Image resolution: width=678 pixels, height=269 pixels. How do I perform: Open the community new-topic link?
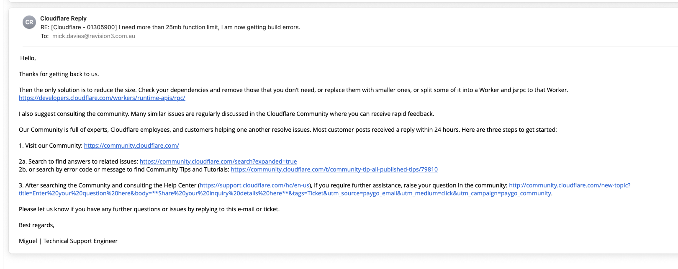569,185
